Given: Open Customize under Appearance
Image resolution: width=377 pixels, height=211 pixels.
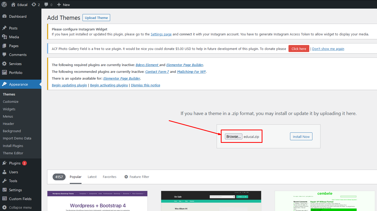Looking at the screenshot, I should pos(11,101).
